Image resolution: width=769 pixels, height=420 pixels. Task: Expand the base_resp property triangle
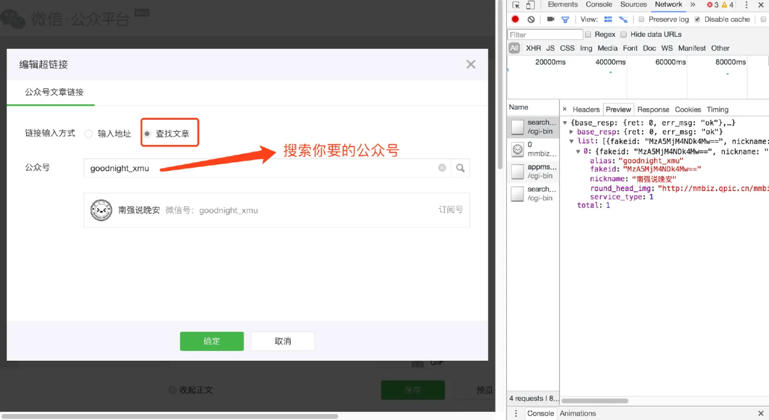(x=572, y=132)
